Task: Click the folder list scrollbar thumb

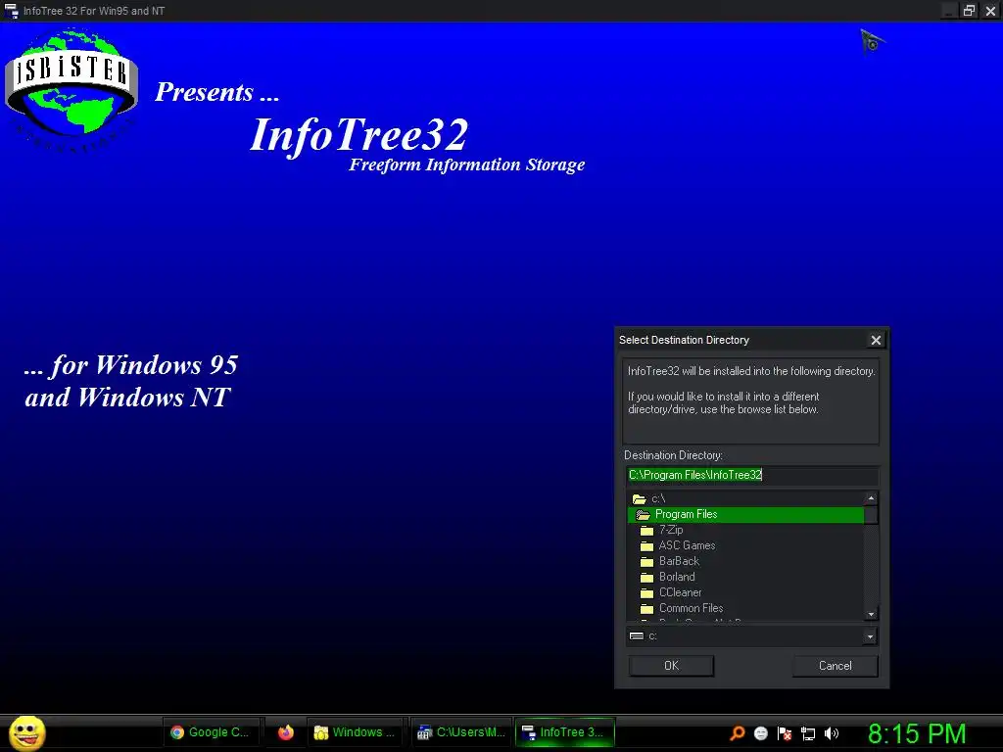Action: pyautogui.click(x=871, y=515)
